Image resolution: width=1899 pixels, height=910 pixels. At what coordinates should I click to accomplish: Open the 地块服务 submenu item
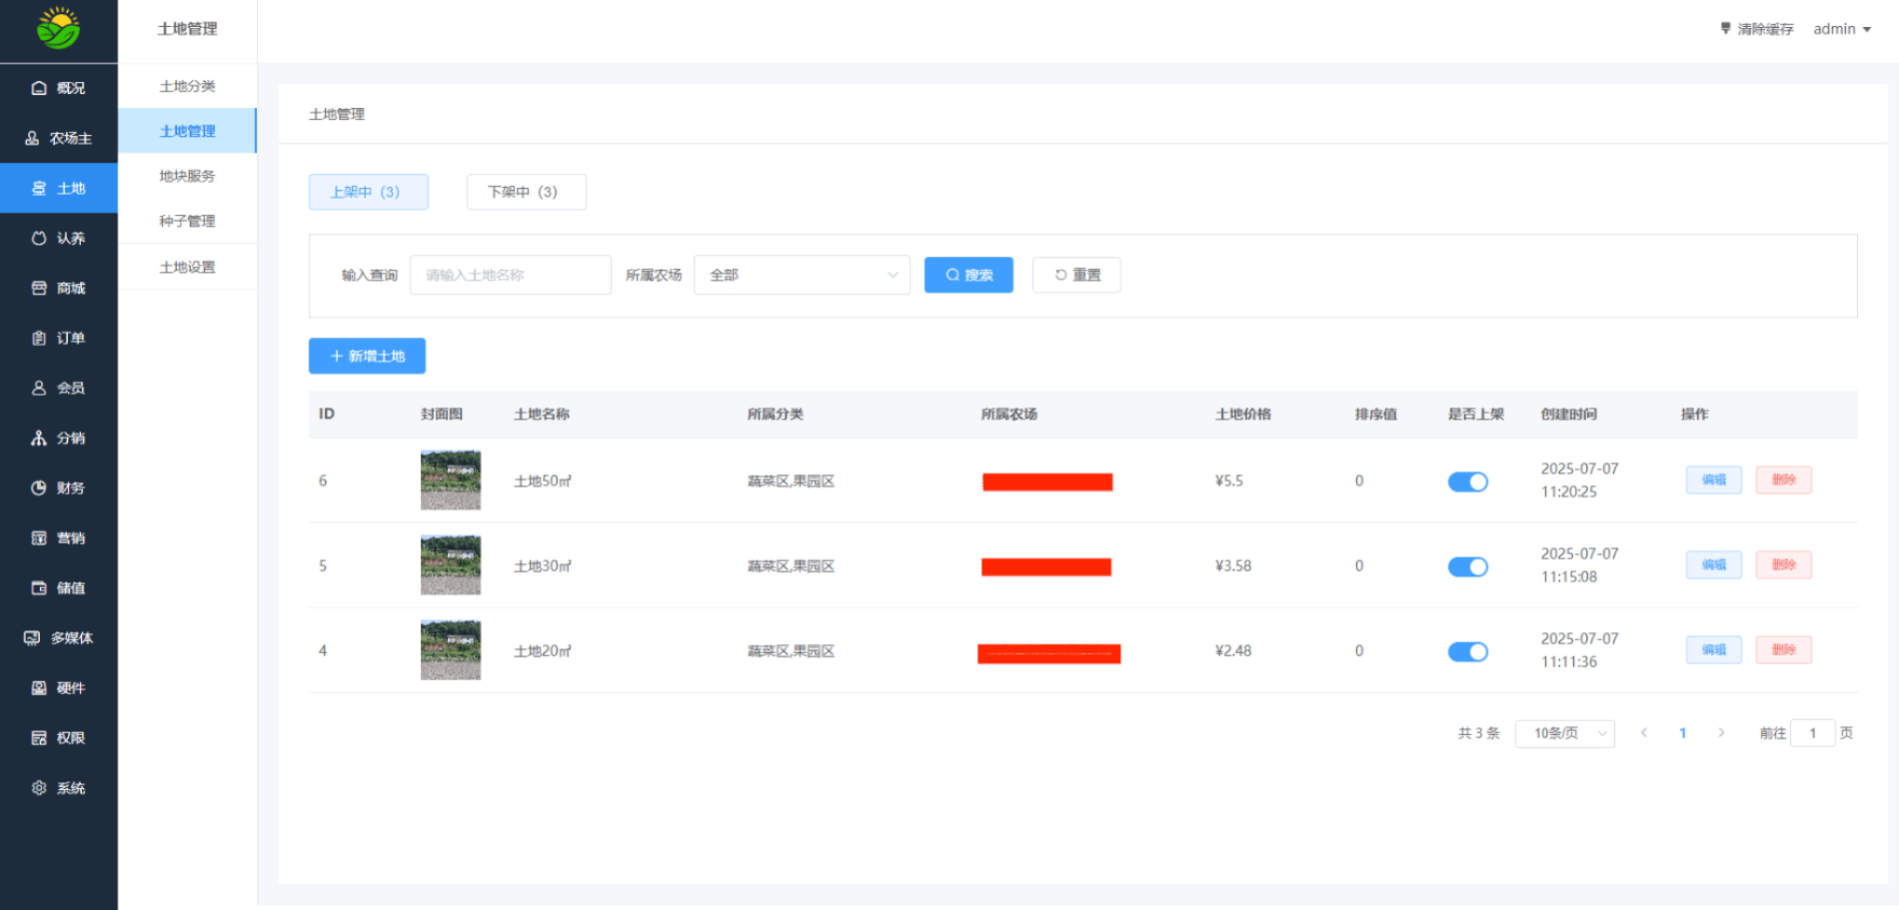[x=187, y=176]
